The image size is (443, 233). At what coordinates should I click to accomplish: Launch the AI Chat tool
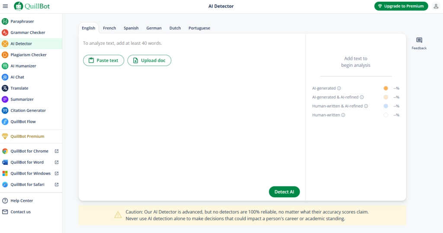tap(5, 77)
